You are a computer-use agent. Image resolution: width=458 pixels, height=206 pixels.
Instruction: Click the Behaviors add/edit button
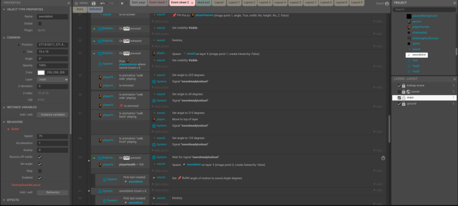click(53, 193)
